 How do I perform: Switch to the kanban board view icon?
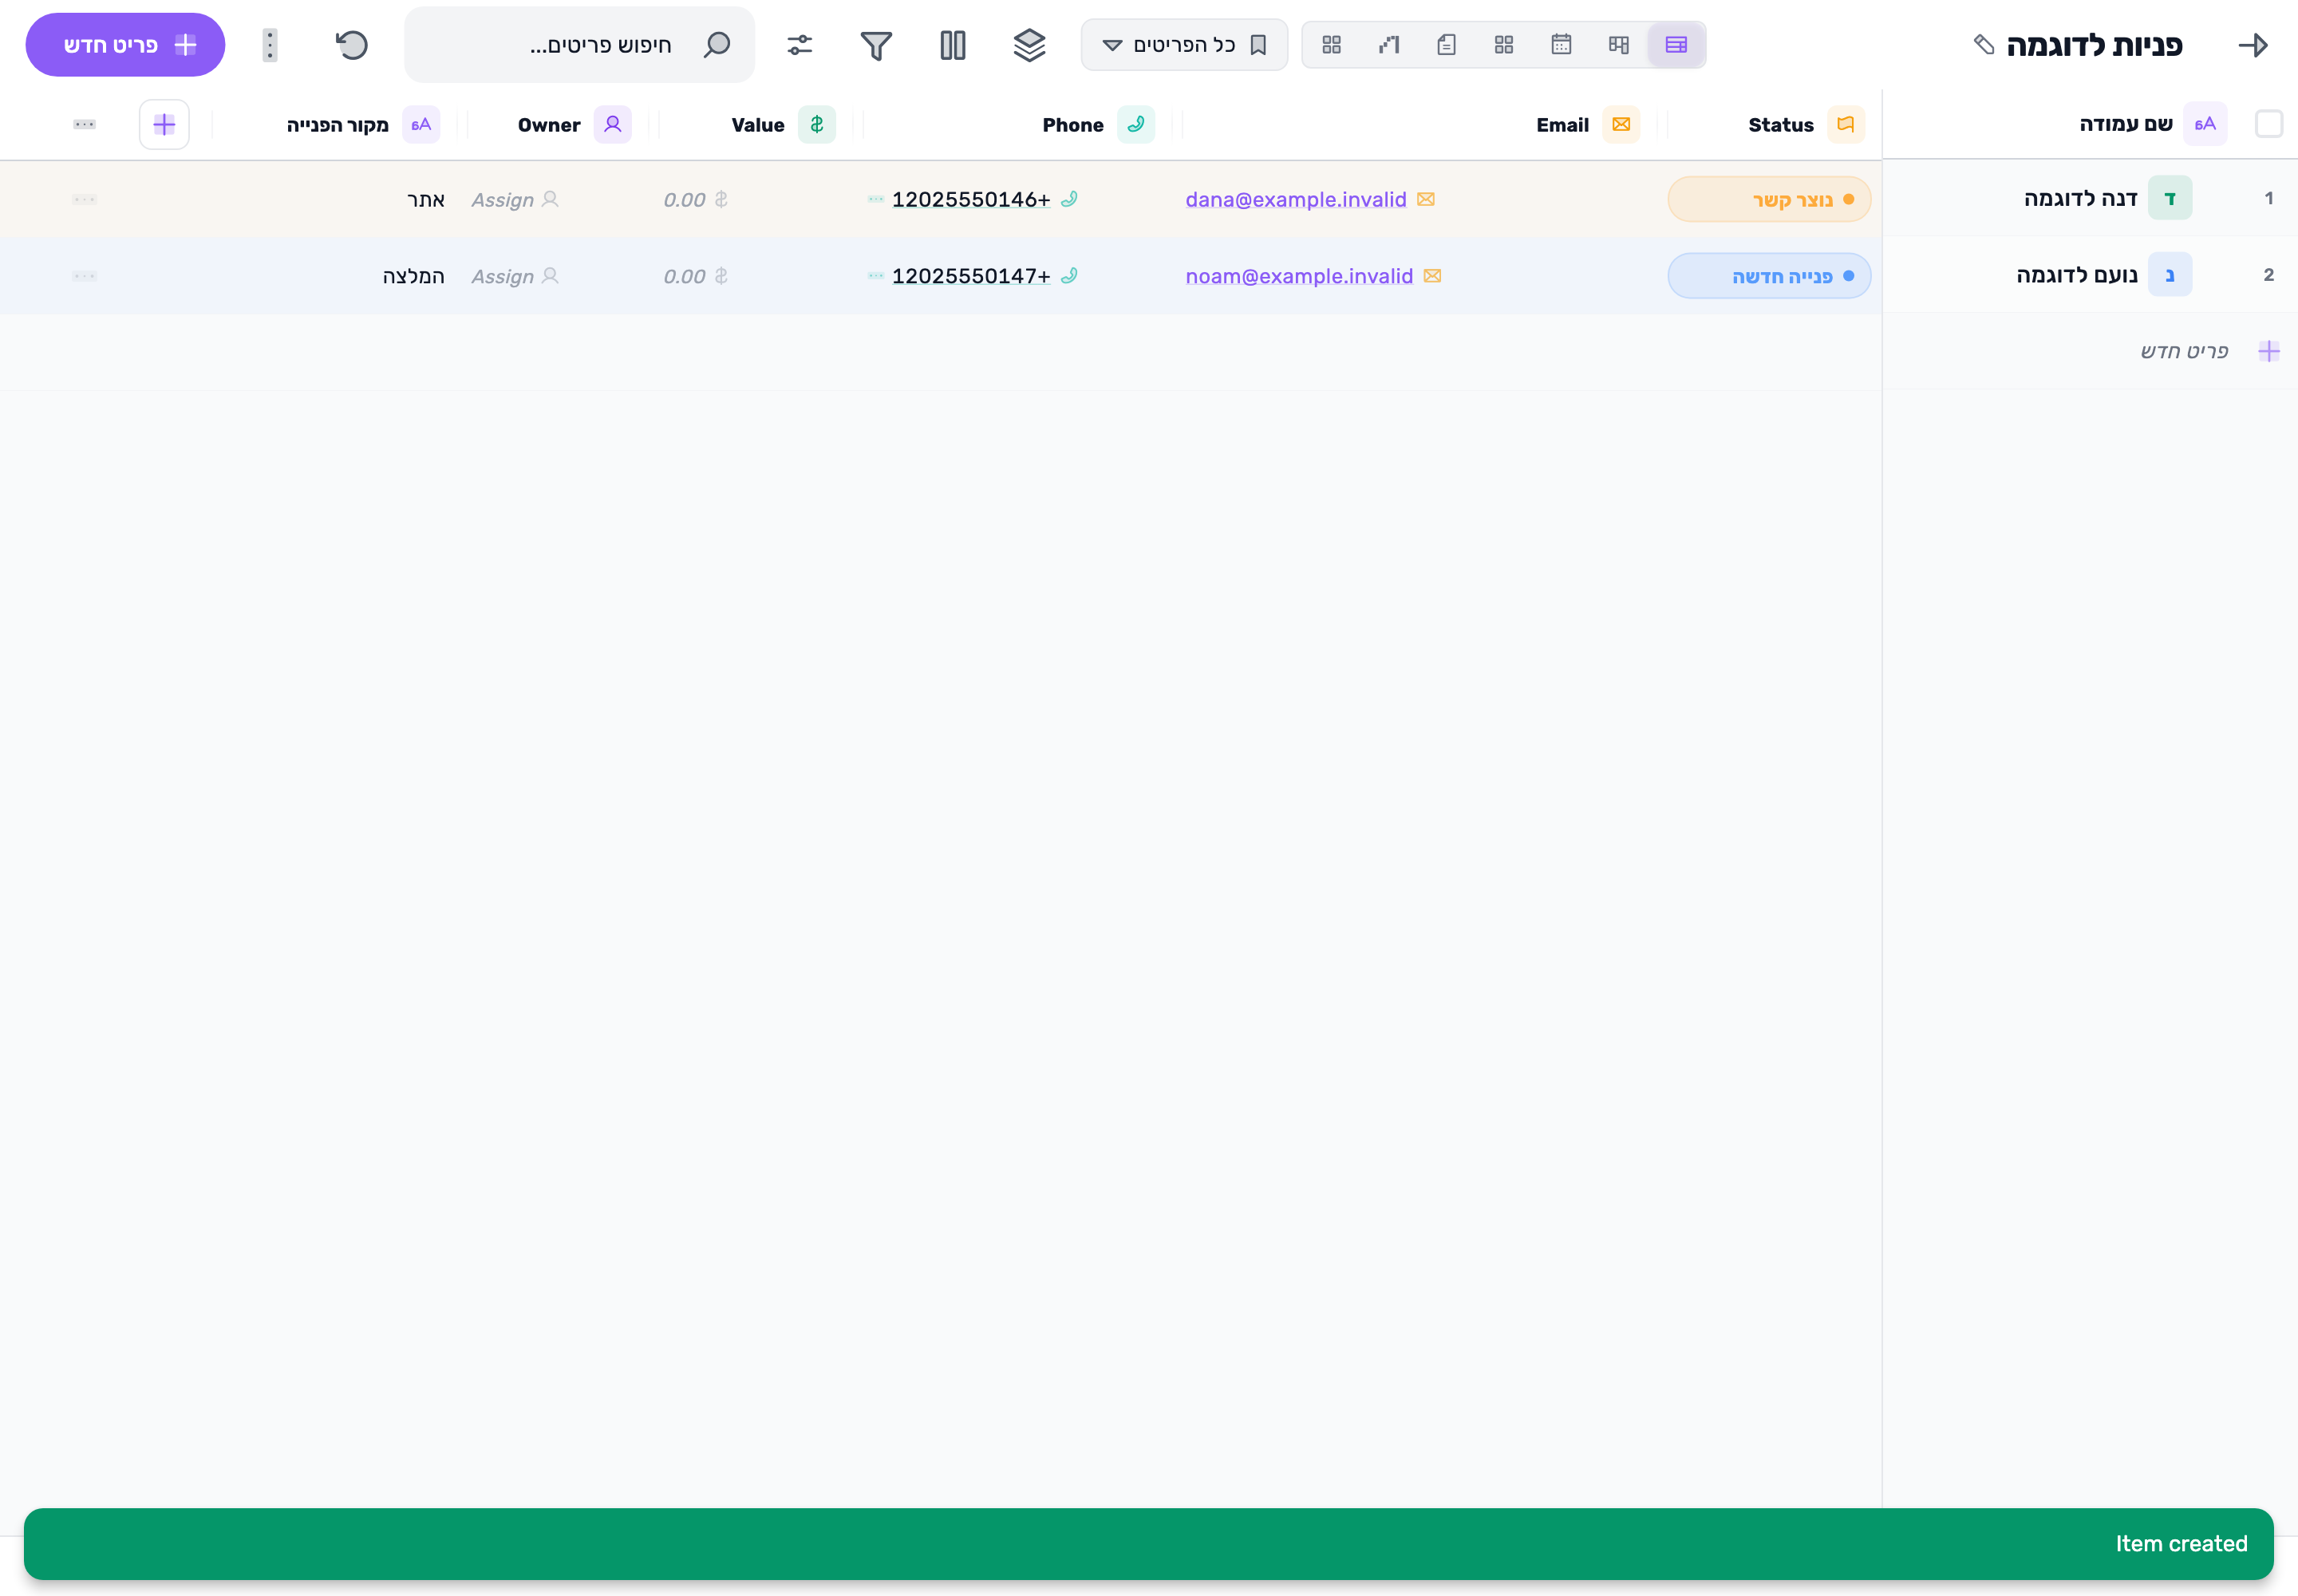pyautogui.click(x=1619, y=45)
